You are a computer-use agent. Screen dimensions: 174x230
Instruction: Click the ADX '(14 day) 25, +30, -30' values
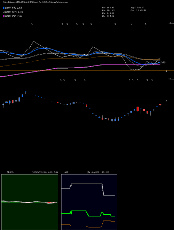coord(98,172)
